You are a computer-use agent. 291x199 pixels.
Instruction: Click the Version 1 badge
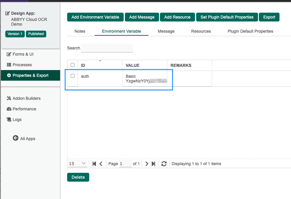point(15,34)
